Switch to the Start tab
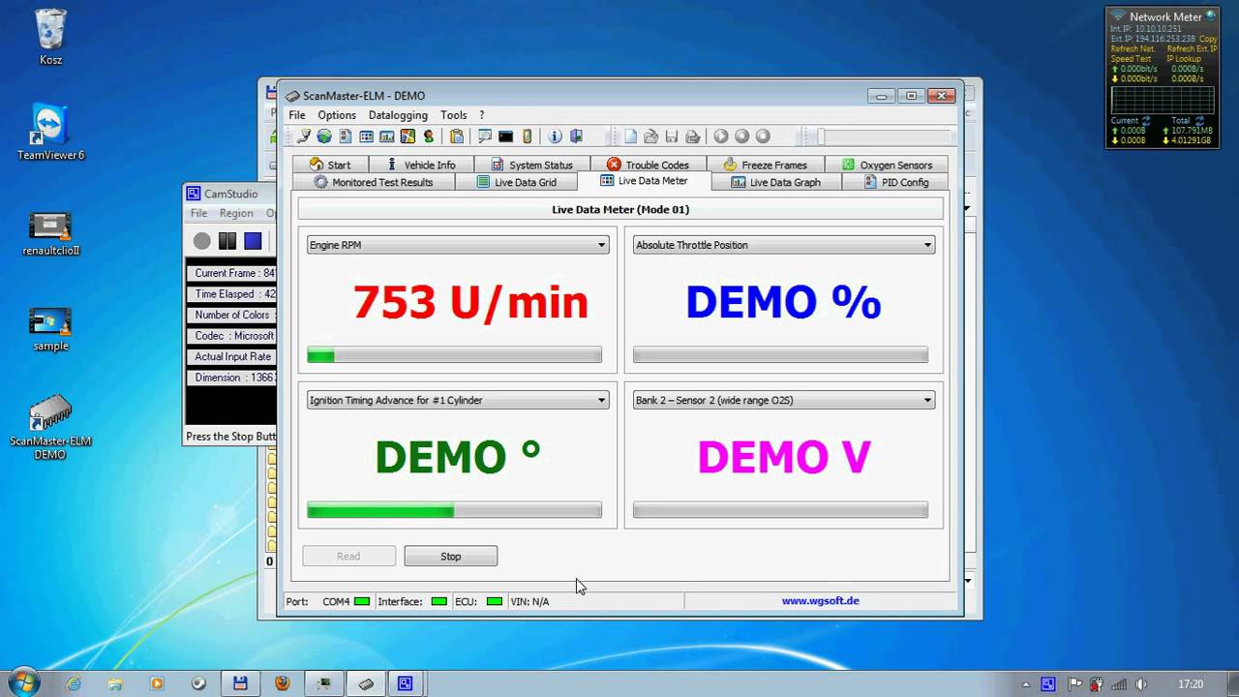The image size is (1239, 697). point(330,165)
